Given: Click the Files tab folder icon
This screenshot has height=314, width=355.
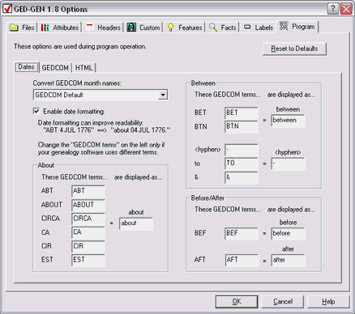Looking at the screenshot, I should (14, 28).
